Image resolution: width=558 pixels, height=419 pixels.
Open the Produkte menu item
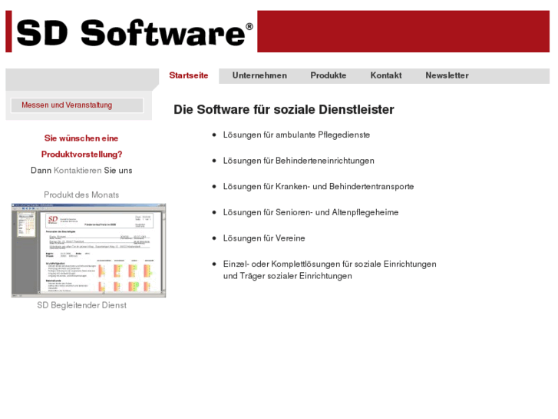(328, 75)
